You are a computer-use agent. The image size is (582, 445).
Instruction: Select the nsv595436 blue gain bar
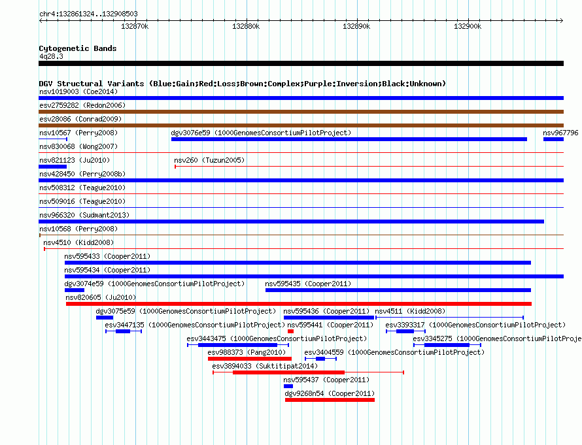[329, 318]
